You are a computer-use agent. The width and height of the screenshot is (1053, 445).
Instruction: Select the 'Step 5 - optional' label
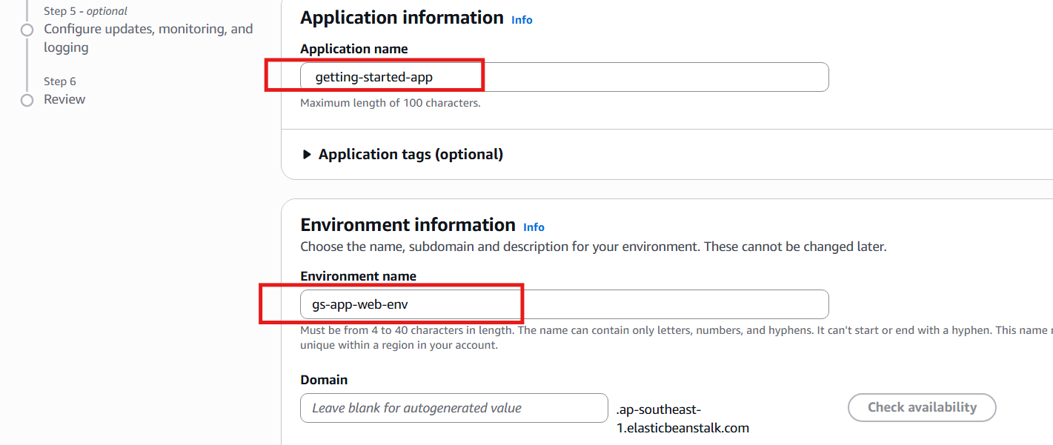85,11
